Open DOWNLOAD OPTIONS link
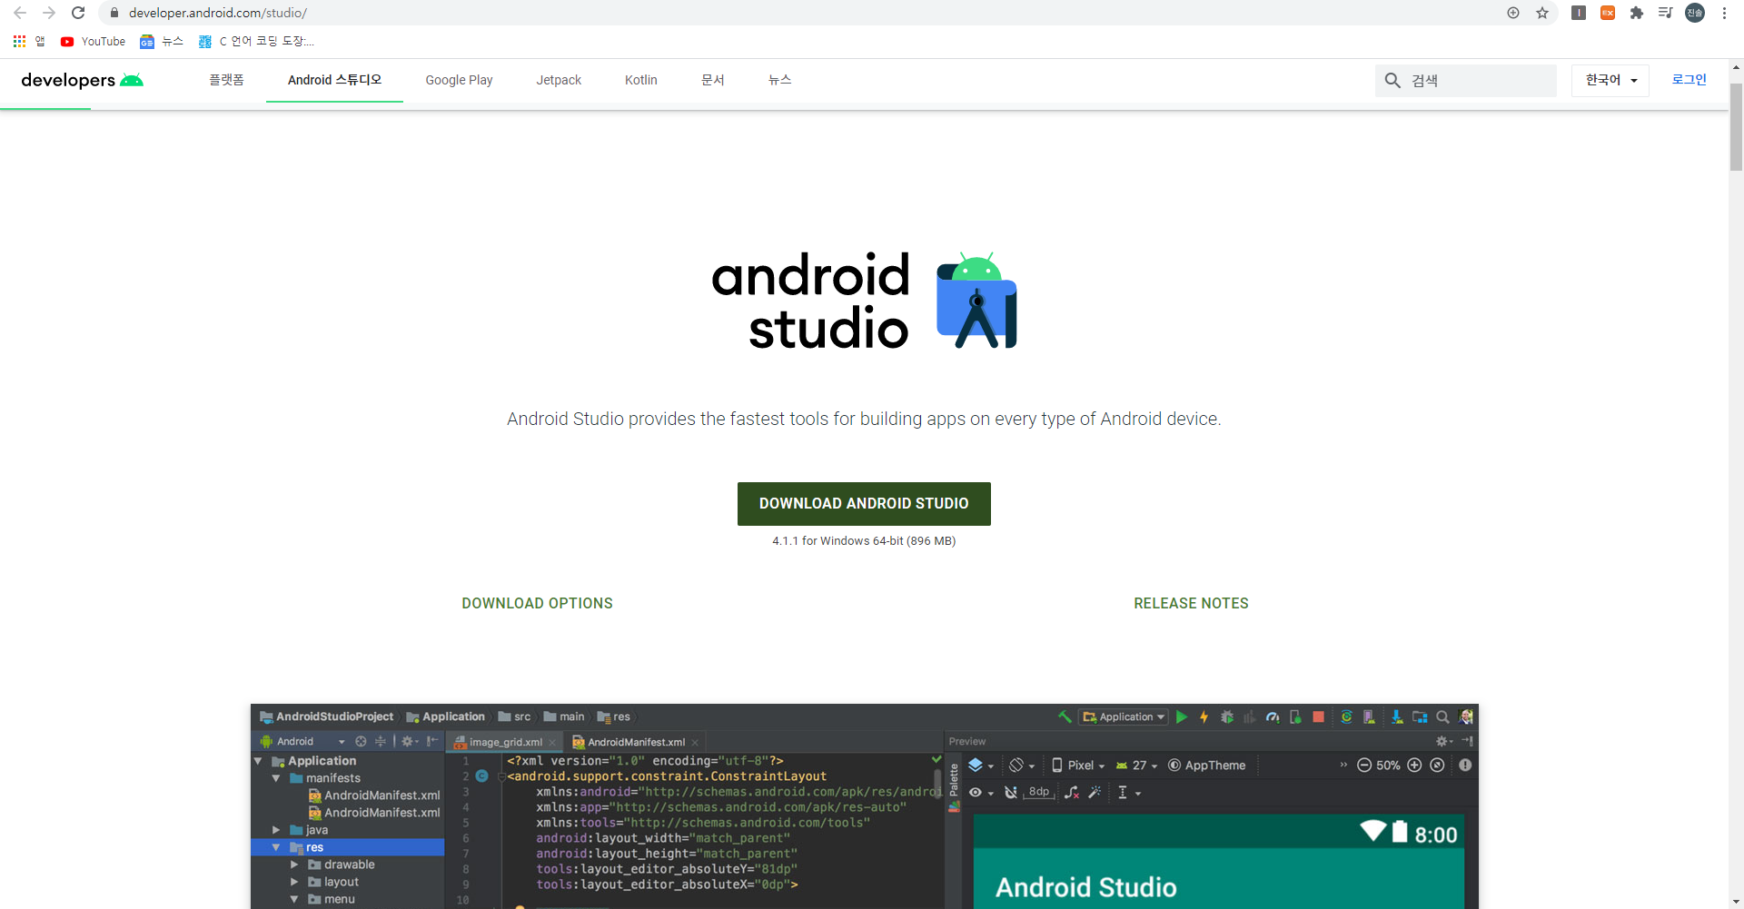1744x909 pixels. pos(537,604)
